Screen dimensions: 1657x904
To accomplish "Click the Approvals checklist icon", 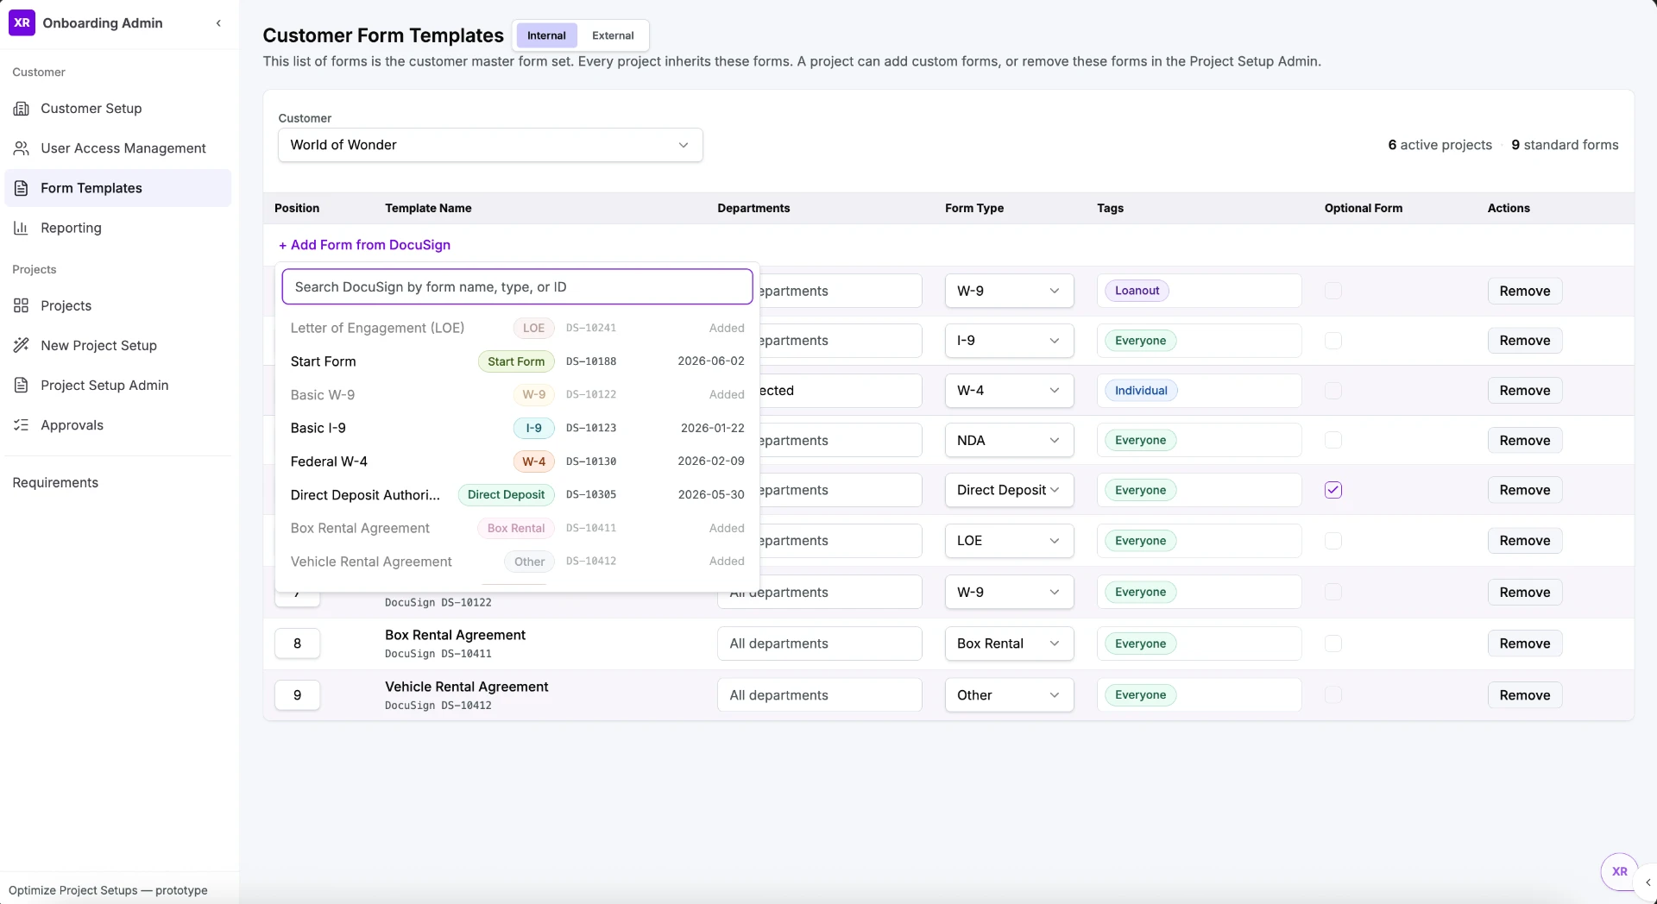I will point(22,424).
